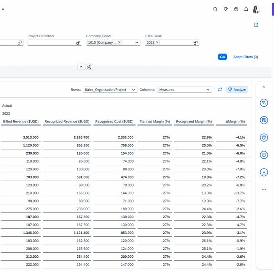
Task: Toggle the Analyze button
Action: pos(237,90)
